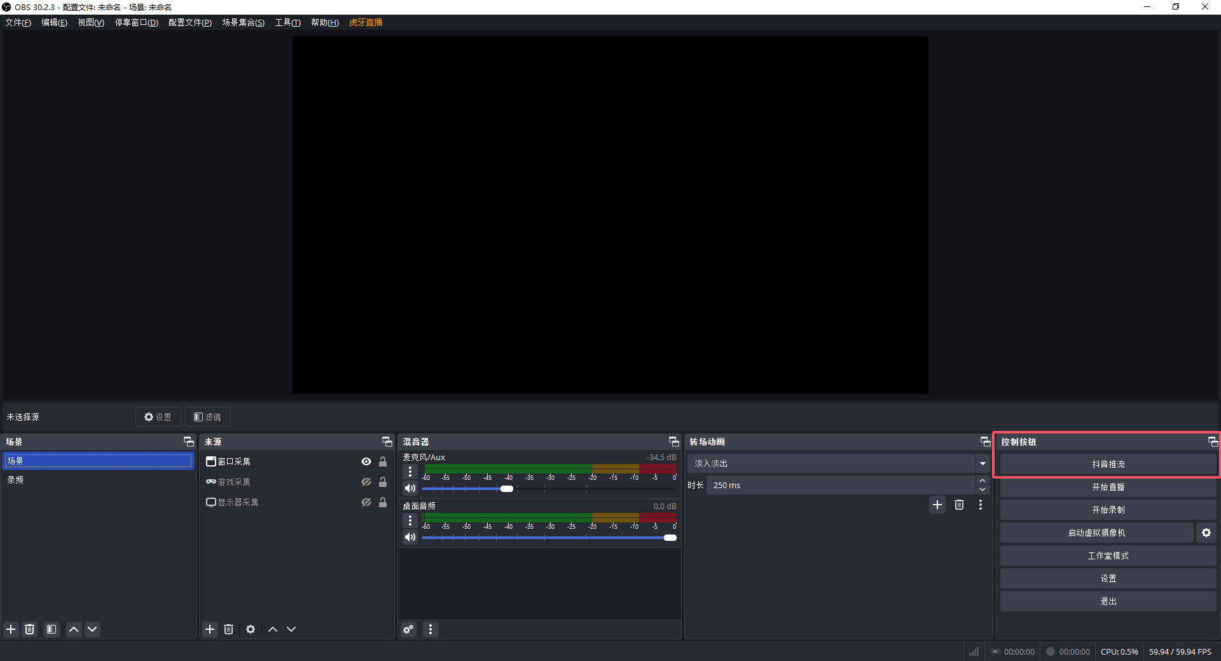
Task: Delete the selected source
Action: tap(229, 629)
